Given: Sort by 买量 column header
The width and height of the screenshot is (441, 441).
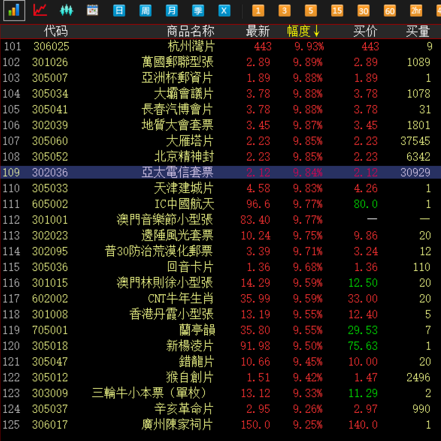Looking at the screenshot, I should [x=418, y=31].
